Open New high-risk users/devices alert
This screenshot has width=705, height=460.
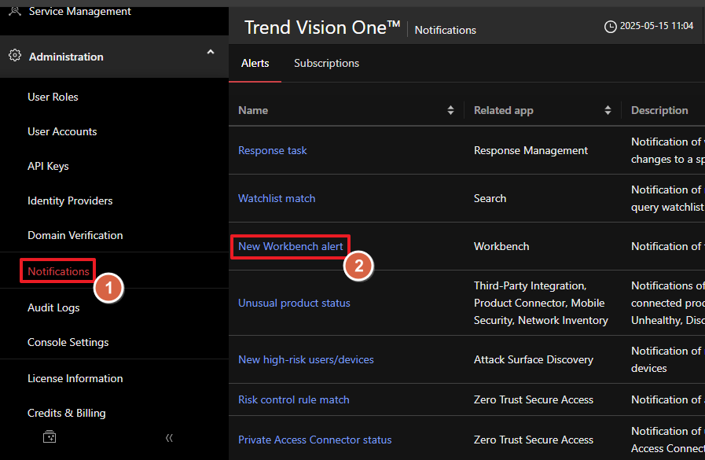[x=306, y=359]
